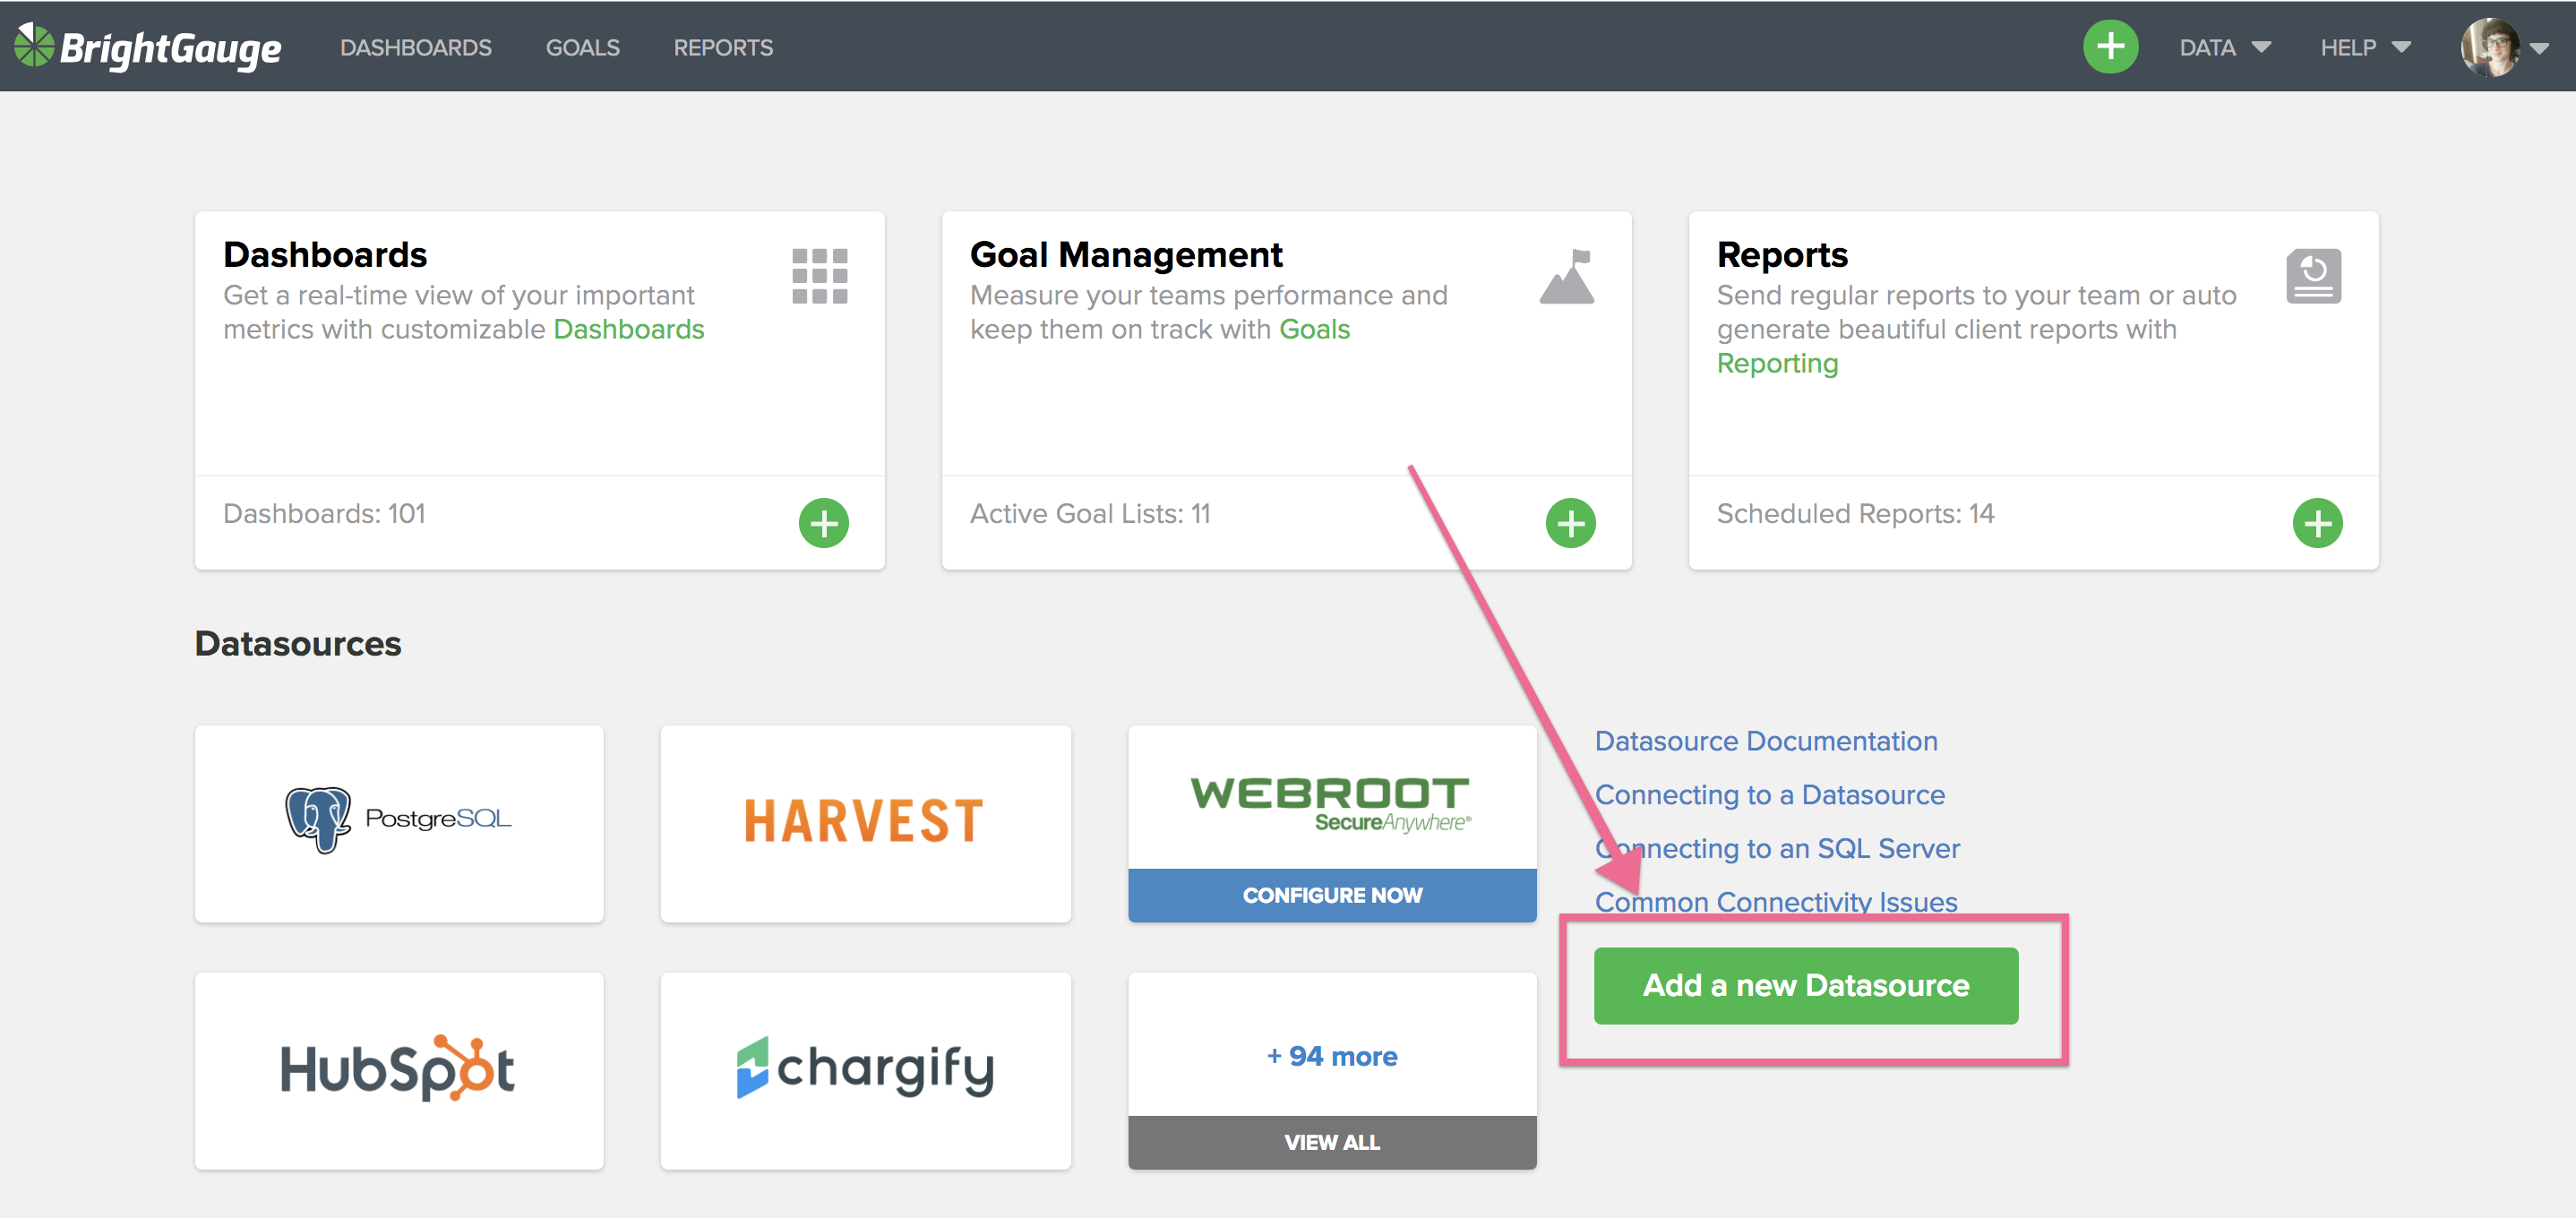Screen dimensions: 2576x1218
Task: Click the Reports card heading
Action: pos(1781,254)
